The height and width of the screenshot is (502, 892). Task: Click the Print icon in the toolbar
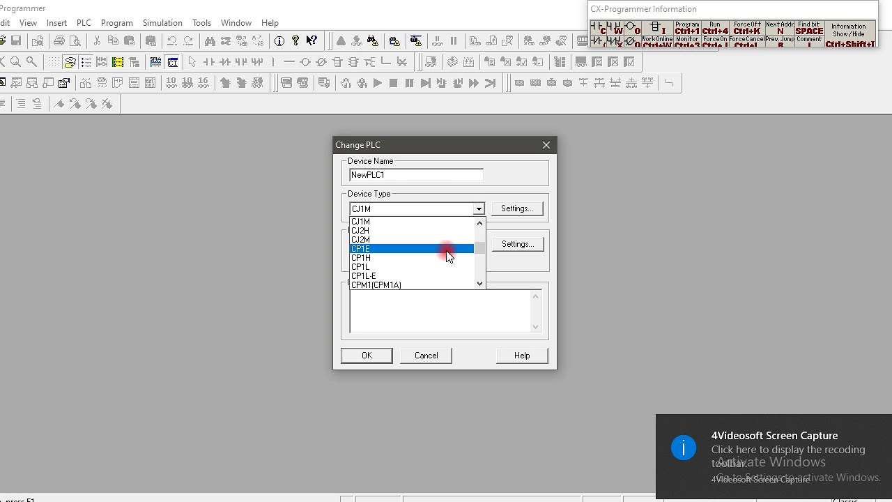pyautogui.click(x=59, y=41)
